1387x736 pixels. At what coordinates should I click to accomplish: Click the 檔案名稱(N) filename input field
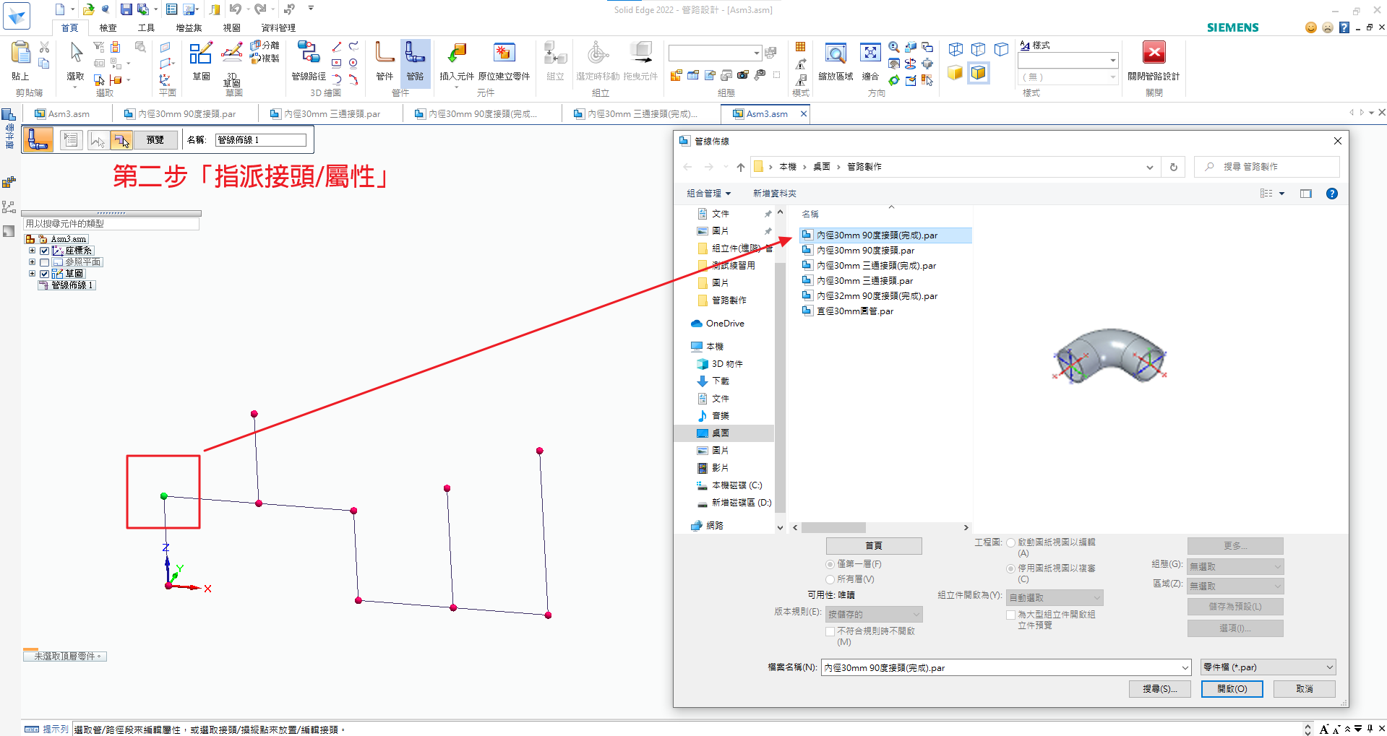coord(1005,667)
